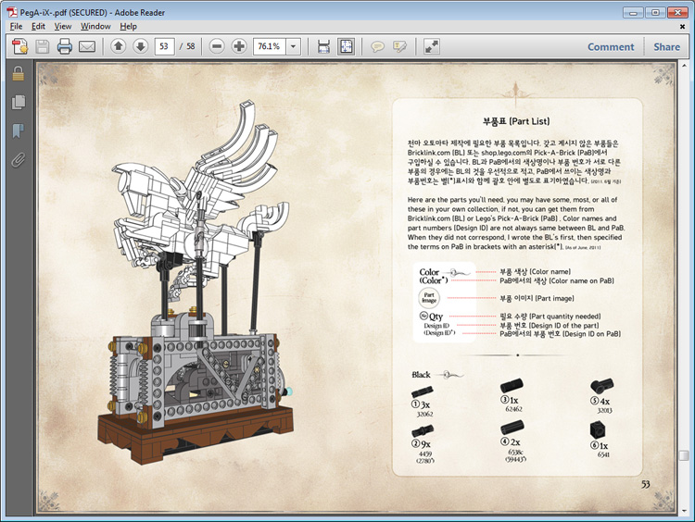
Task: Print the document using the printer icon
Action: click(65, 46)
